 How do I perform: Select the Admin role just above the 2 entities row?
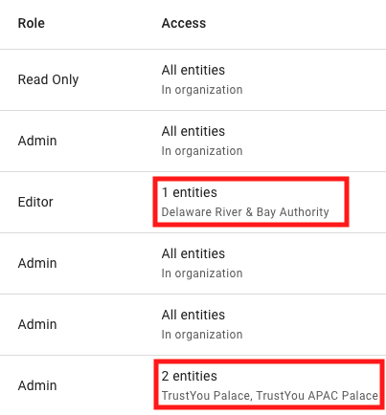point(37,324)
